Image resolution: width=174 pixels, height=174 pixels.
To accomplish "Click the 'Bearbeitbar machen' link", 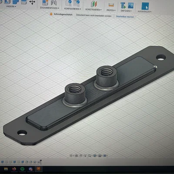I will [125, 17].
